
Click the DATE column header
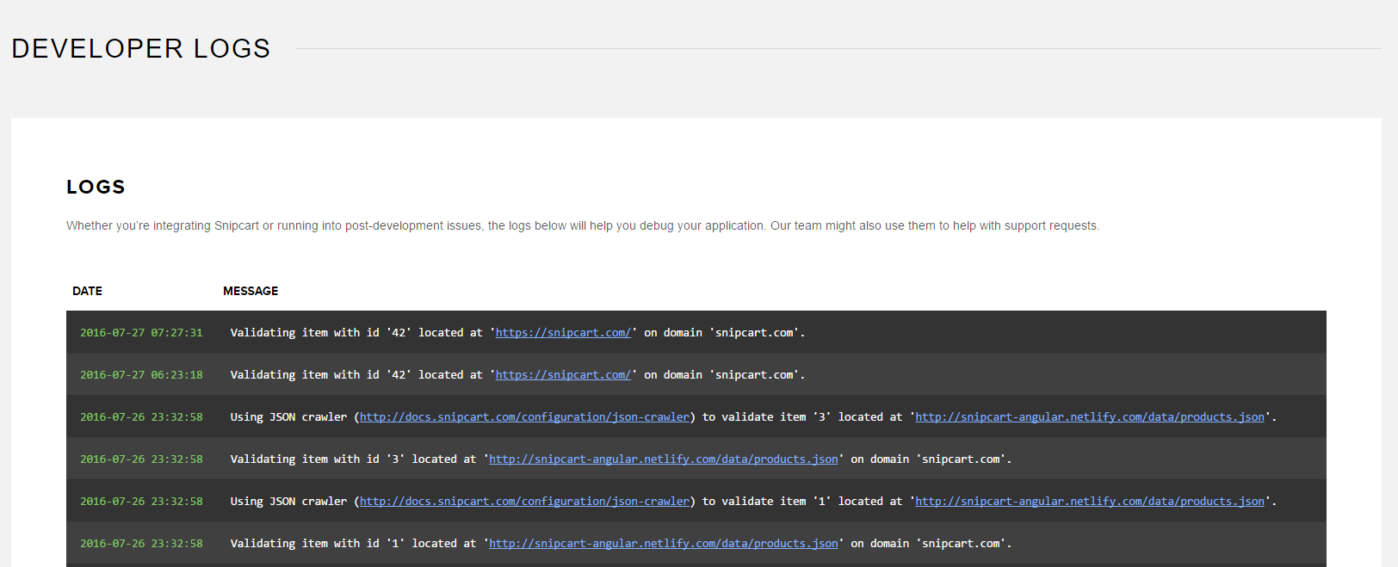(x=87, y=291)
